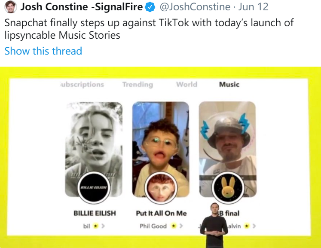Select the World tab

click(x=186, y=84)
